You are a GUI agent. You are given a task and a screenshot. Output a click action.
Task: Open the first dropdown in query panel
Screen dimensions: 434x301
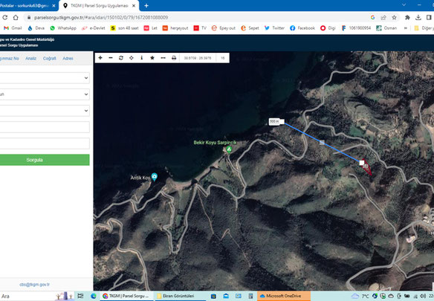click(x=45, y=78)
